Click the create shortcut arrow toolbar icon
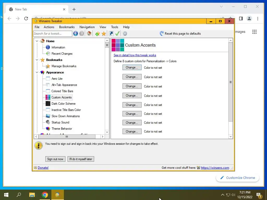Screen dimensions: 267x200 coord(111,34)
